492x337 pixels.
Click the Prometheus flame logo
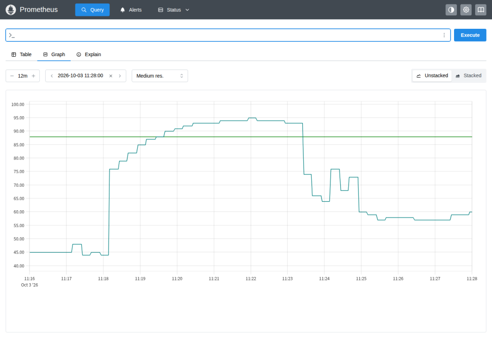tap(11, 10)
